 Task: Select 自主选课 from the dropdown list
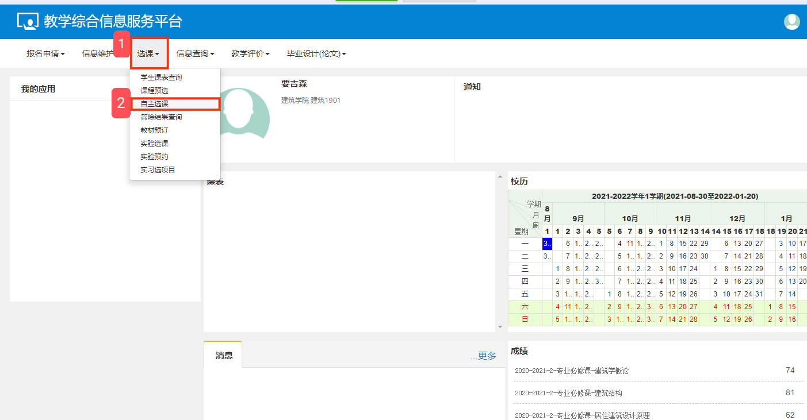tap(155, 104)
